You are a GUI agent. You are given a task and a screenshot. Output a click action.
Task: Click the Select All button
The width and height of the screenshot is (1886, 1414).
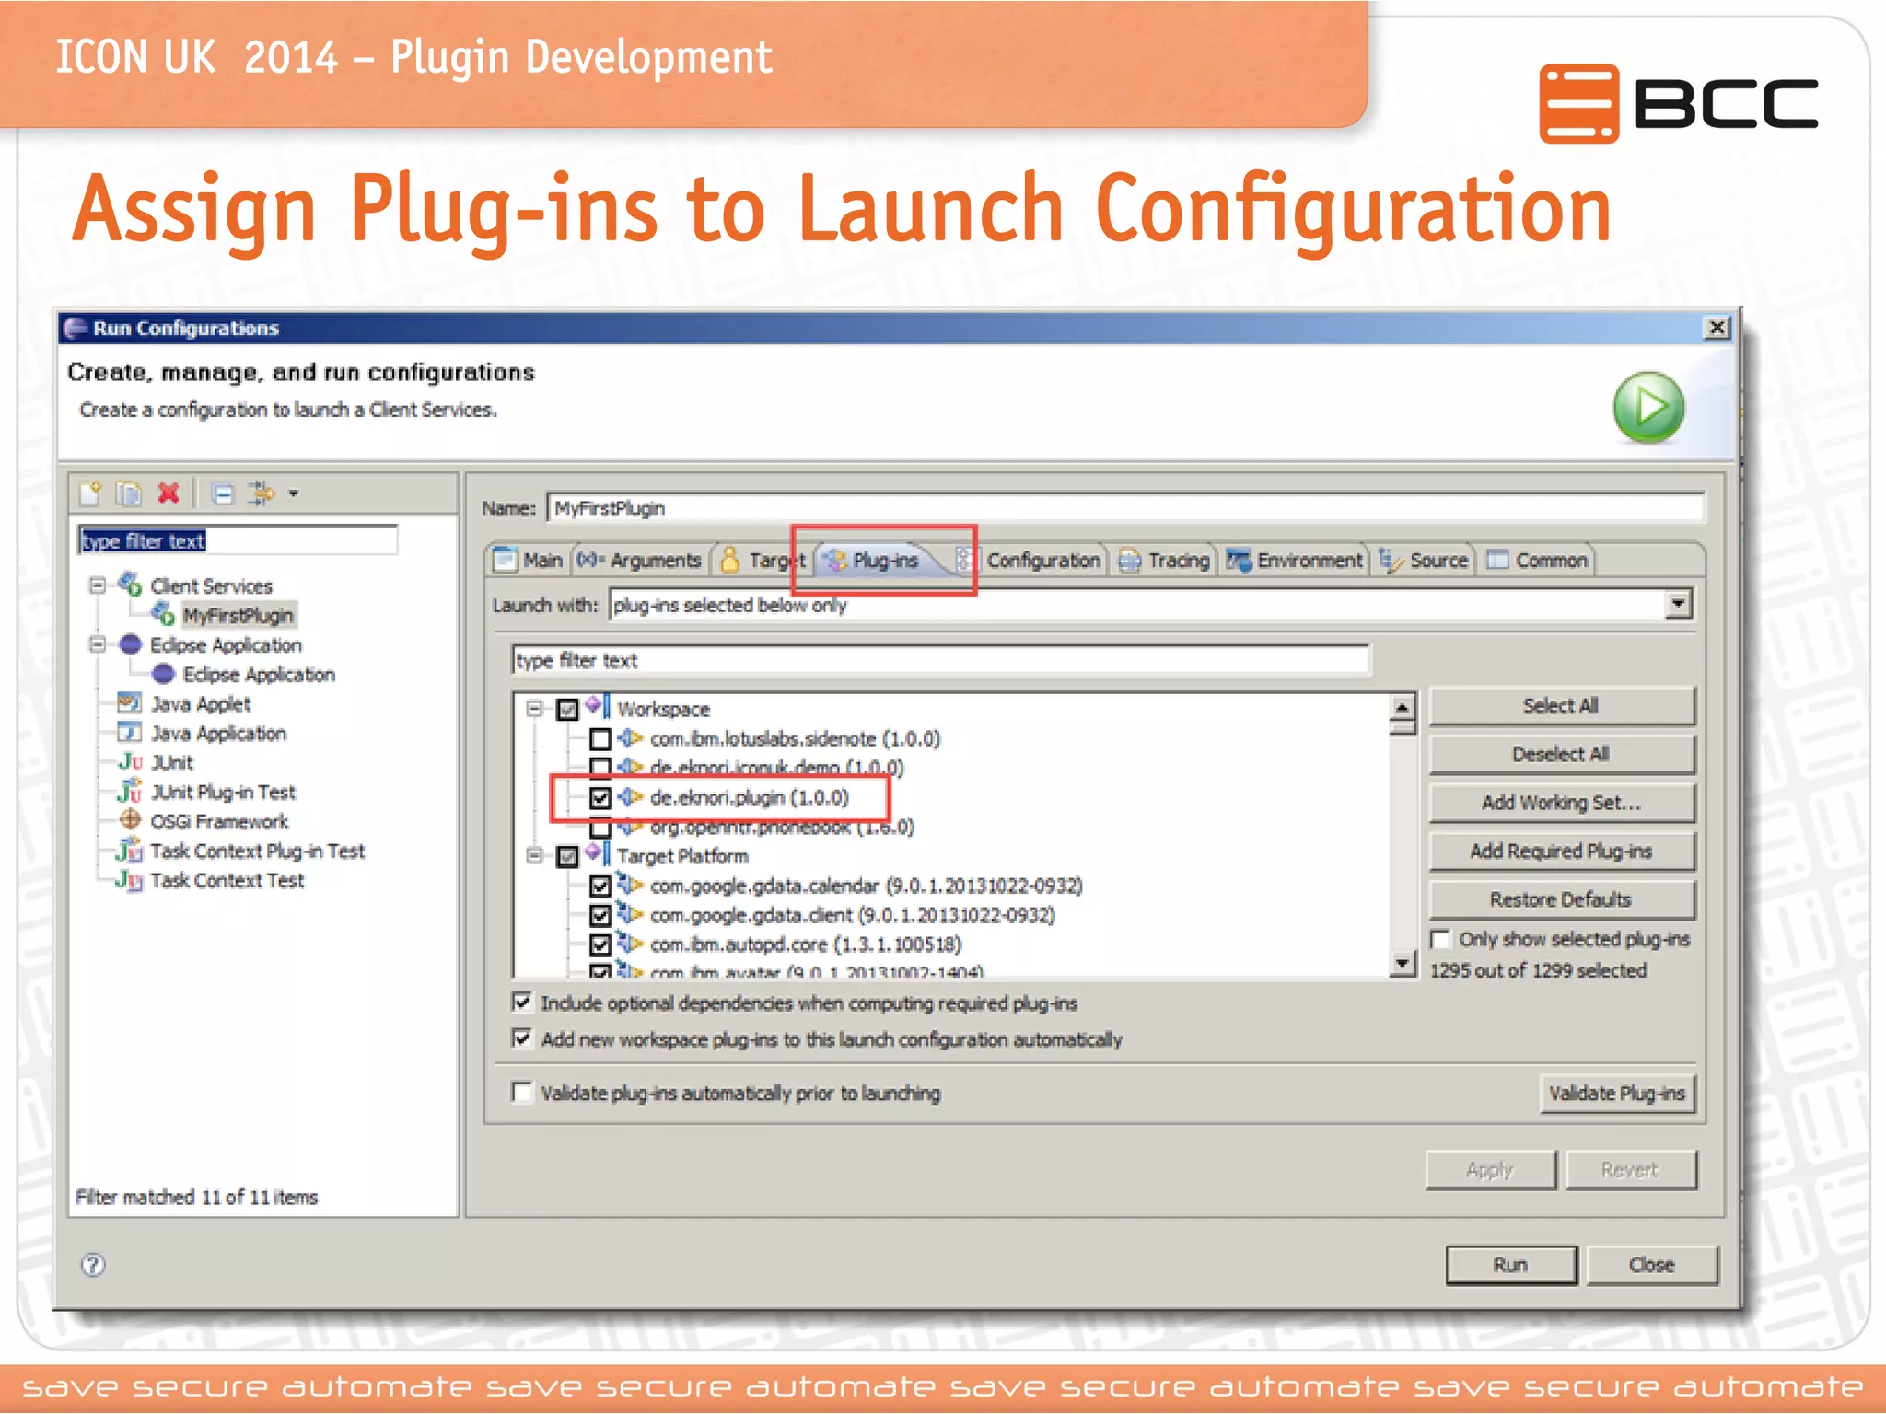coord(1561,705)
